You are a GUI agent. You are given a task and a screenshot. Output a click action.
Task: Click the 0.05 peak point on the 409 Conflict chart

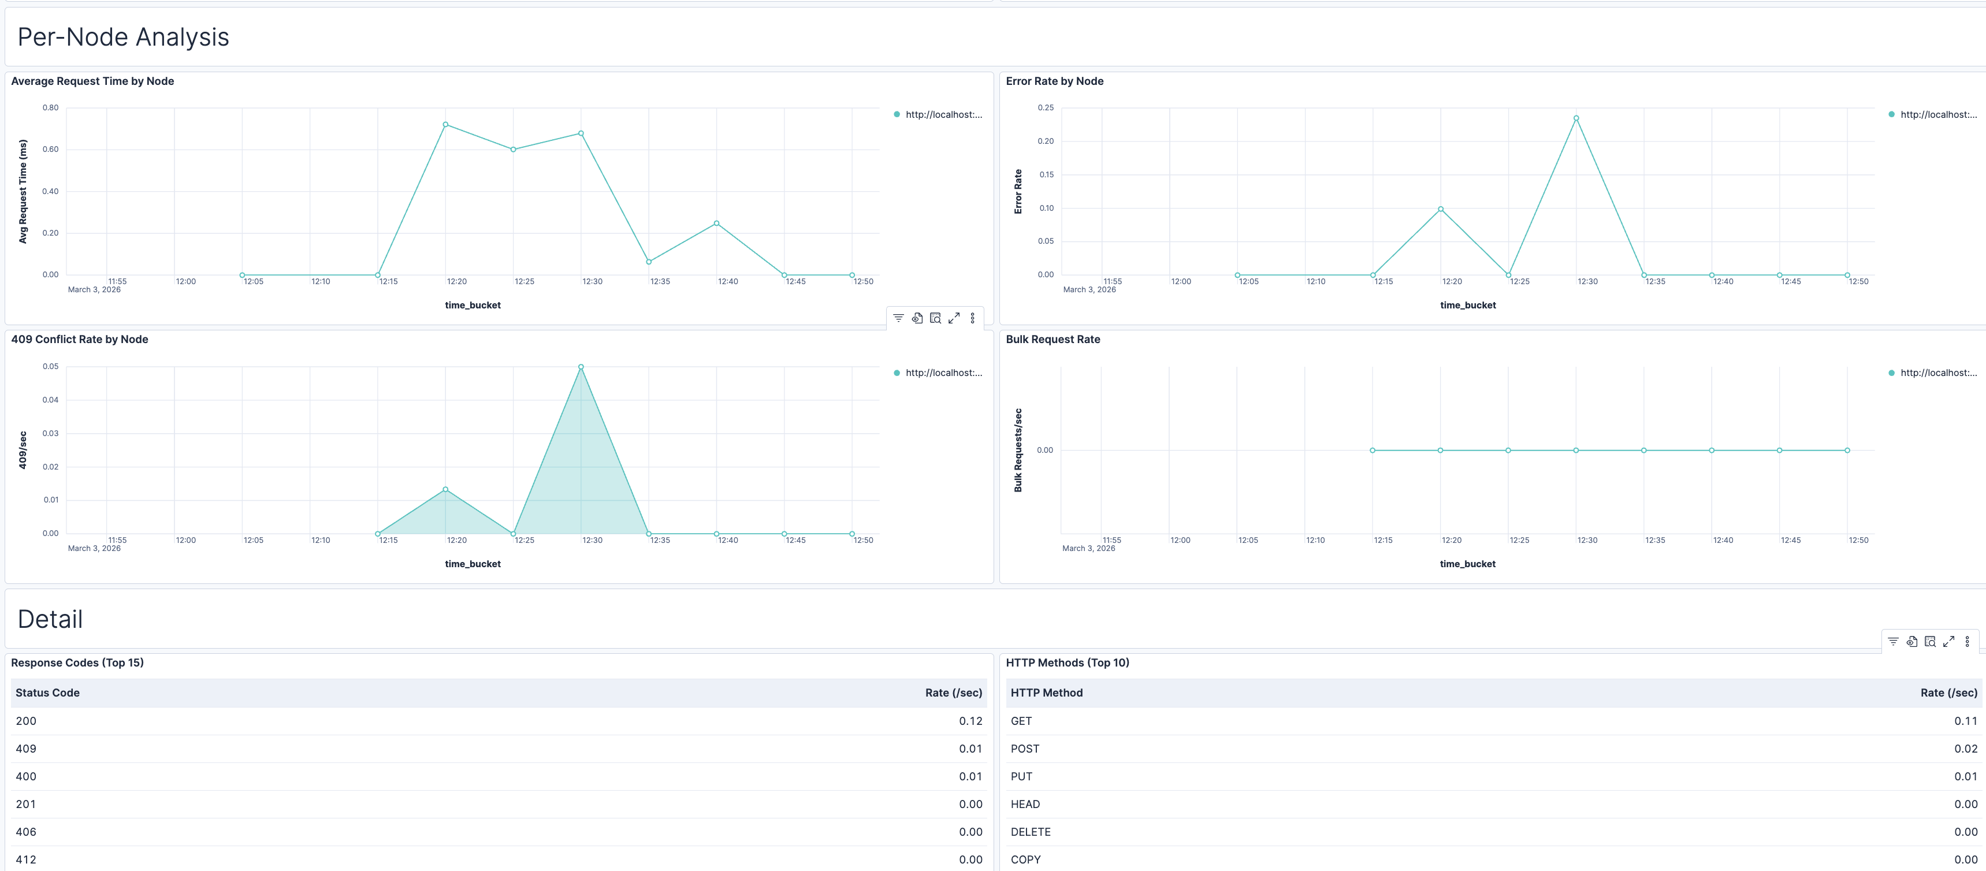pyautogui.click(x=581, y=368)
